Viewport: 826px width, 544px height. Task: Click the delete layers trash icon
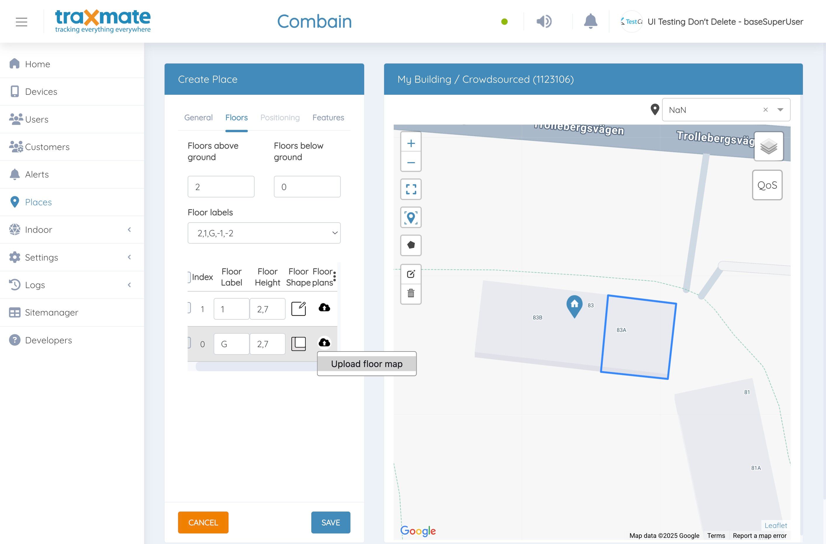[x=411, y=294]
